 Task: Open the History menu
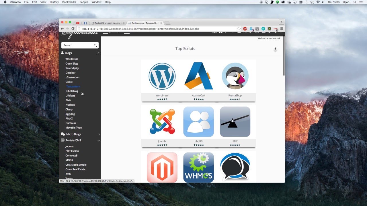[54, 2]
